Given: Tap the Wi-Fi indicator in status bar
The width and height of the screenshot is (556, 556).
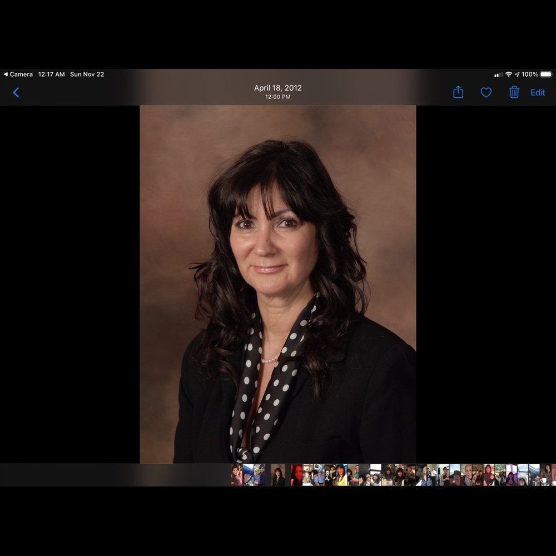Looking at the screenshot, I should click(x=509, y=73).
